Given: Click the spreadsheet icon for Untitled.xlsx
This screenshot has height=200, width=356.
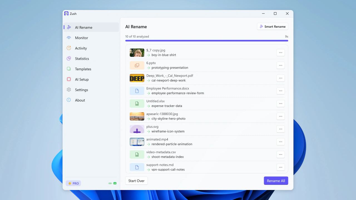Looking at the screenshot, I should tap(137, 104).
